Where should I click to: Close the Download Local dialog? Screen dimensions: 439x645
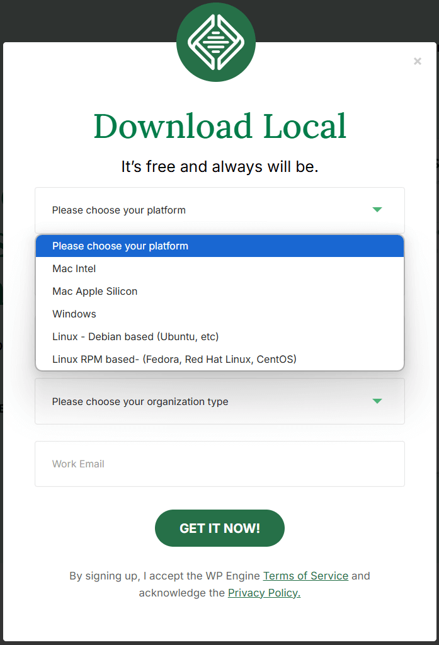(417, 61)
